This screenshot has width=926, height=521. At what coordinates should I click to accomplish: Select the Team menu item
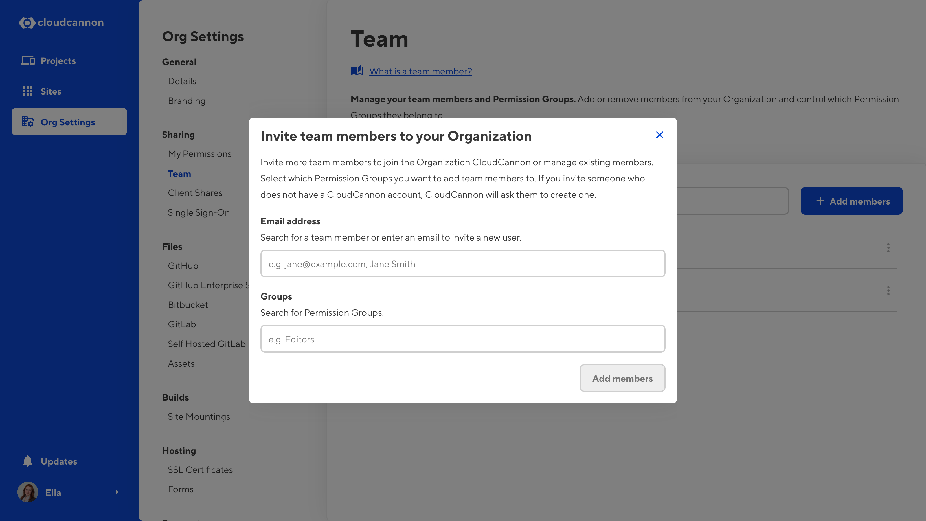pos(179,173)
